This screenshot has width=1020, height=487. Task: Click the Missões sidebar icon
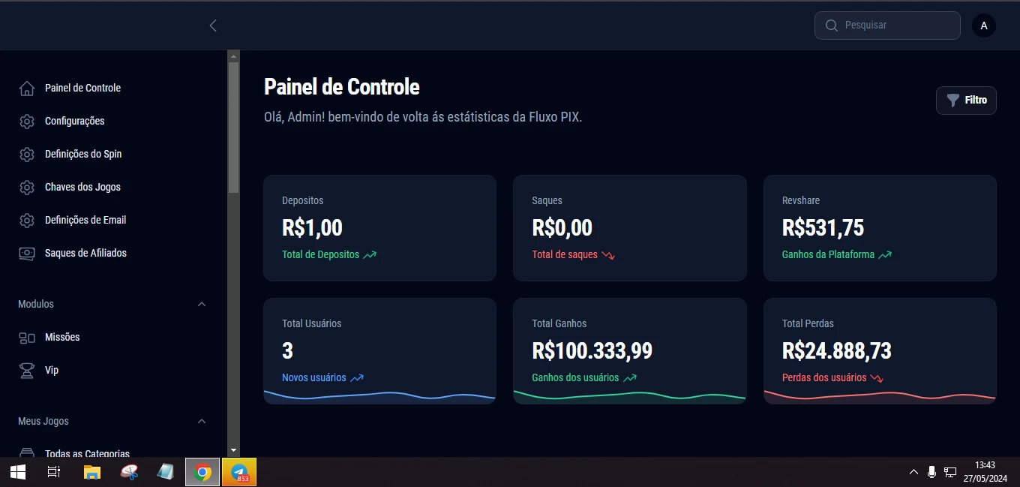[x=27, y=338]
